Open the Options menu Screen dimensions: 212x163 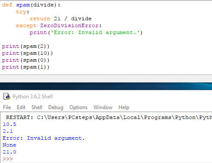(x=78, y=107)
